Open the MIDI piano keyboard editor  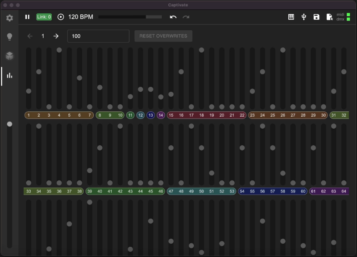pos(291,17)
